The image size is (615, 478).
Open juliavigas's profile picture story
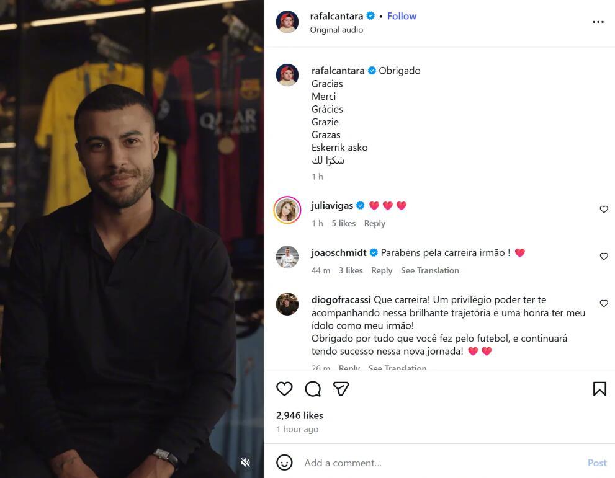(287, 210)
